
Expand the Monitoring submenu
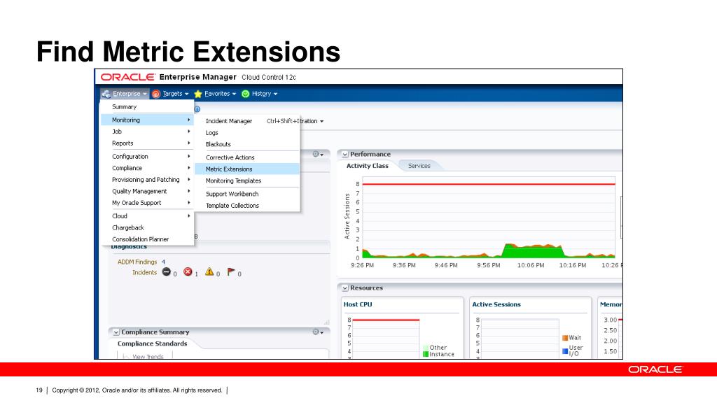(147, 120)
